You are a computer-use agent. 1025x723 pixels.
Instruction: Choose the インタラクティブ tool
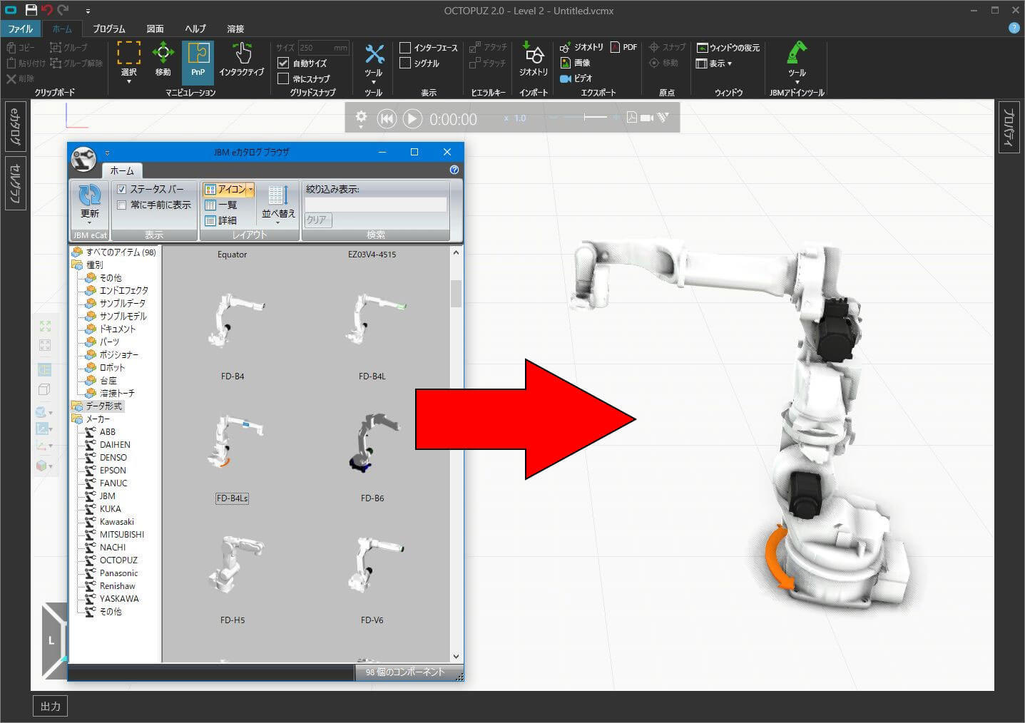click(241, 60)
